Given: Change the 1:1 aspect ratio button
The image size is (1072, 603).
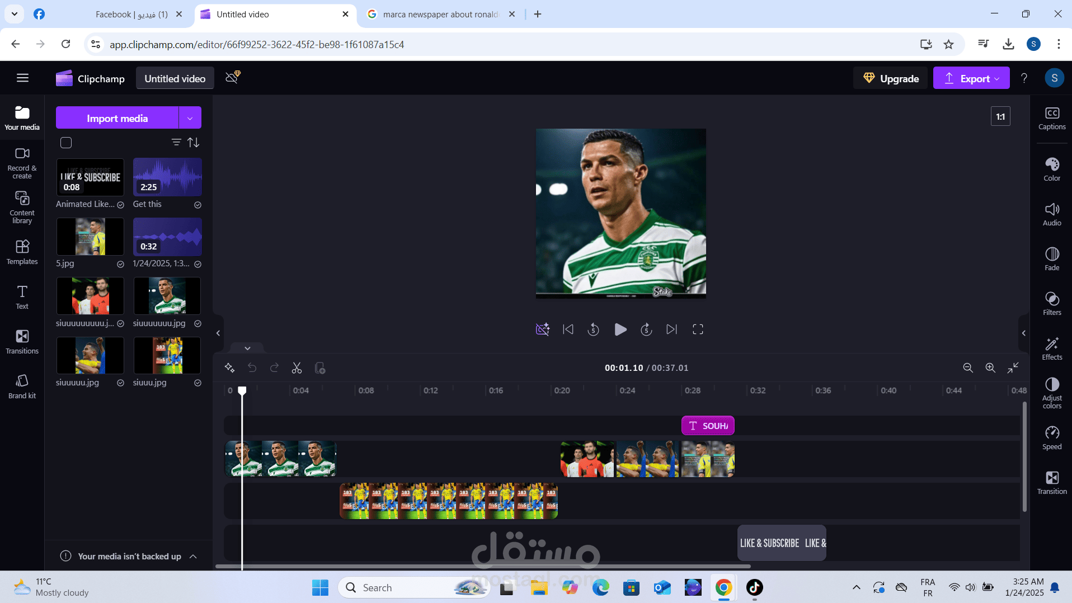Looking at the screenshot, I should pos(1000,116).
